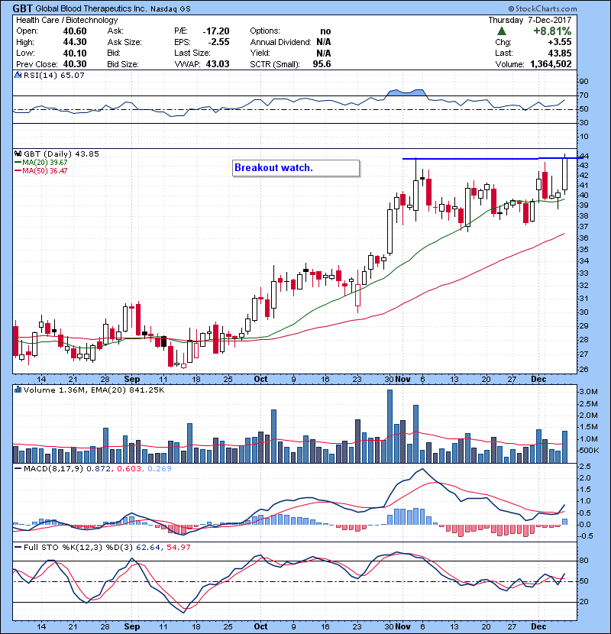Click the 'Breakout watch.' annotation box

[x=296, y=168]
